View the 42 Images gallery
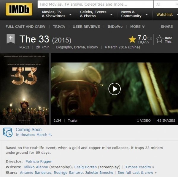178x177 pixels. 166,120
